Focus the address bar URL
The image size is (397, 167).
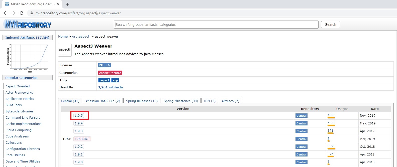[78, 13]
